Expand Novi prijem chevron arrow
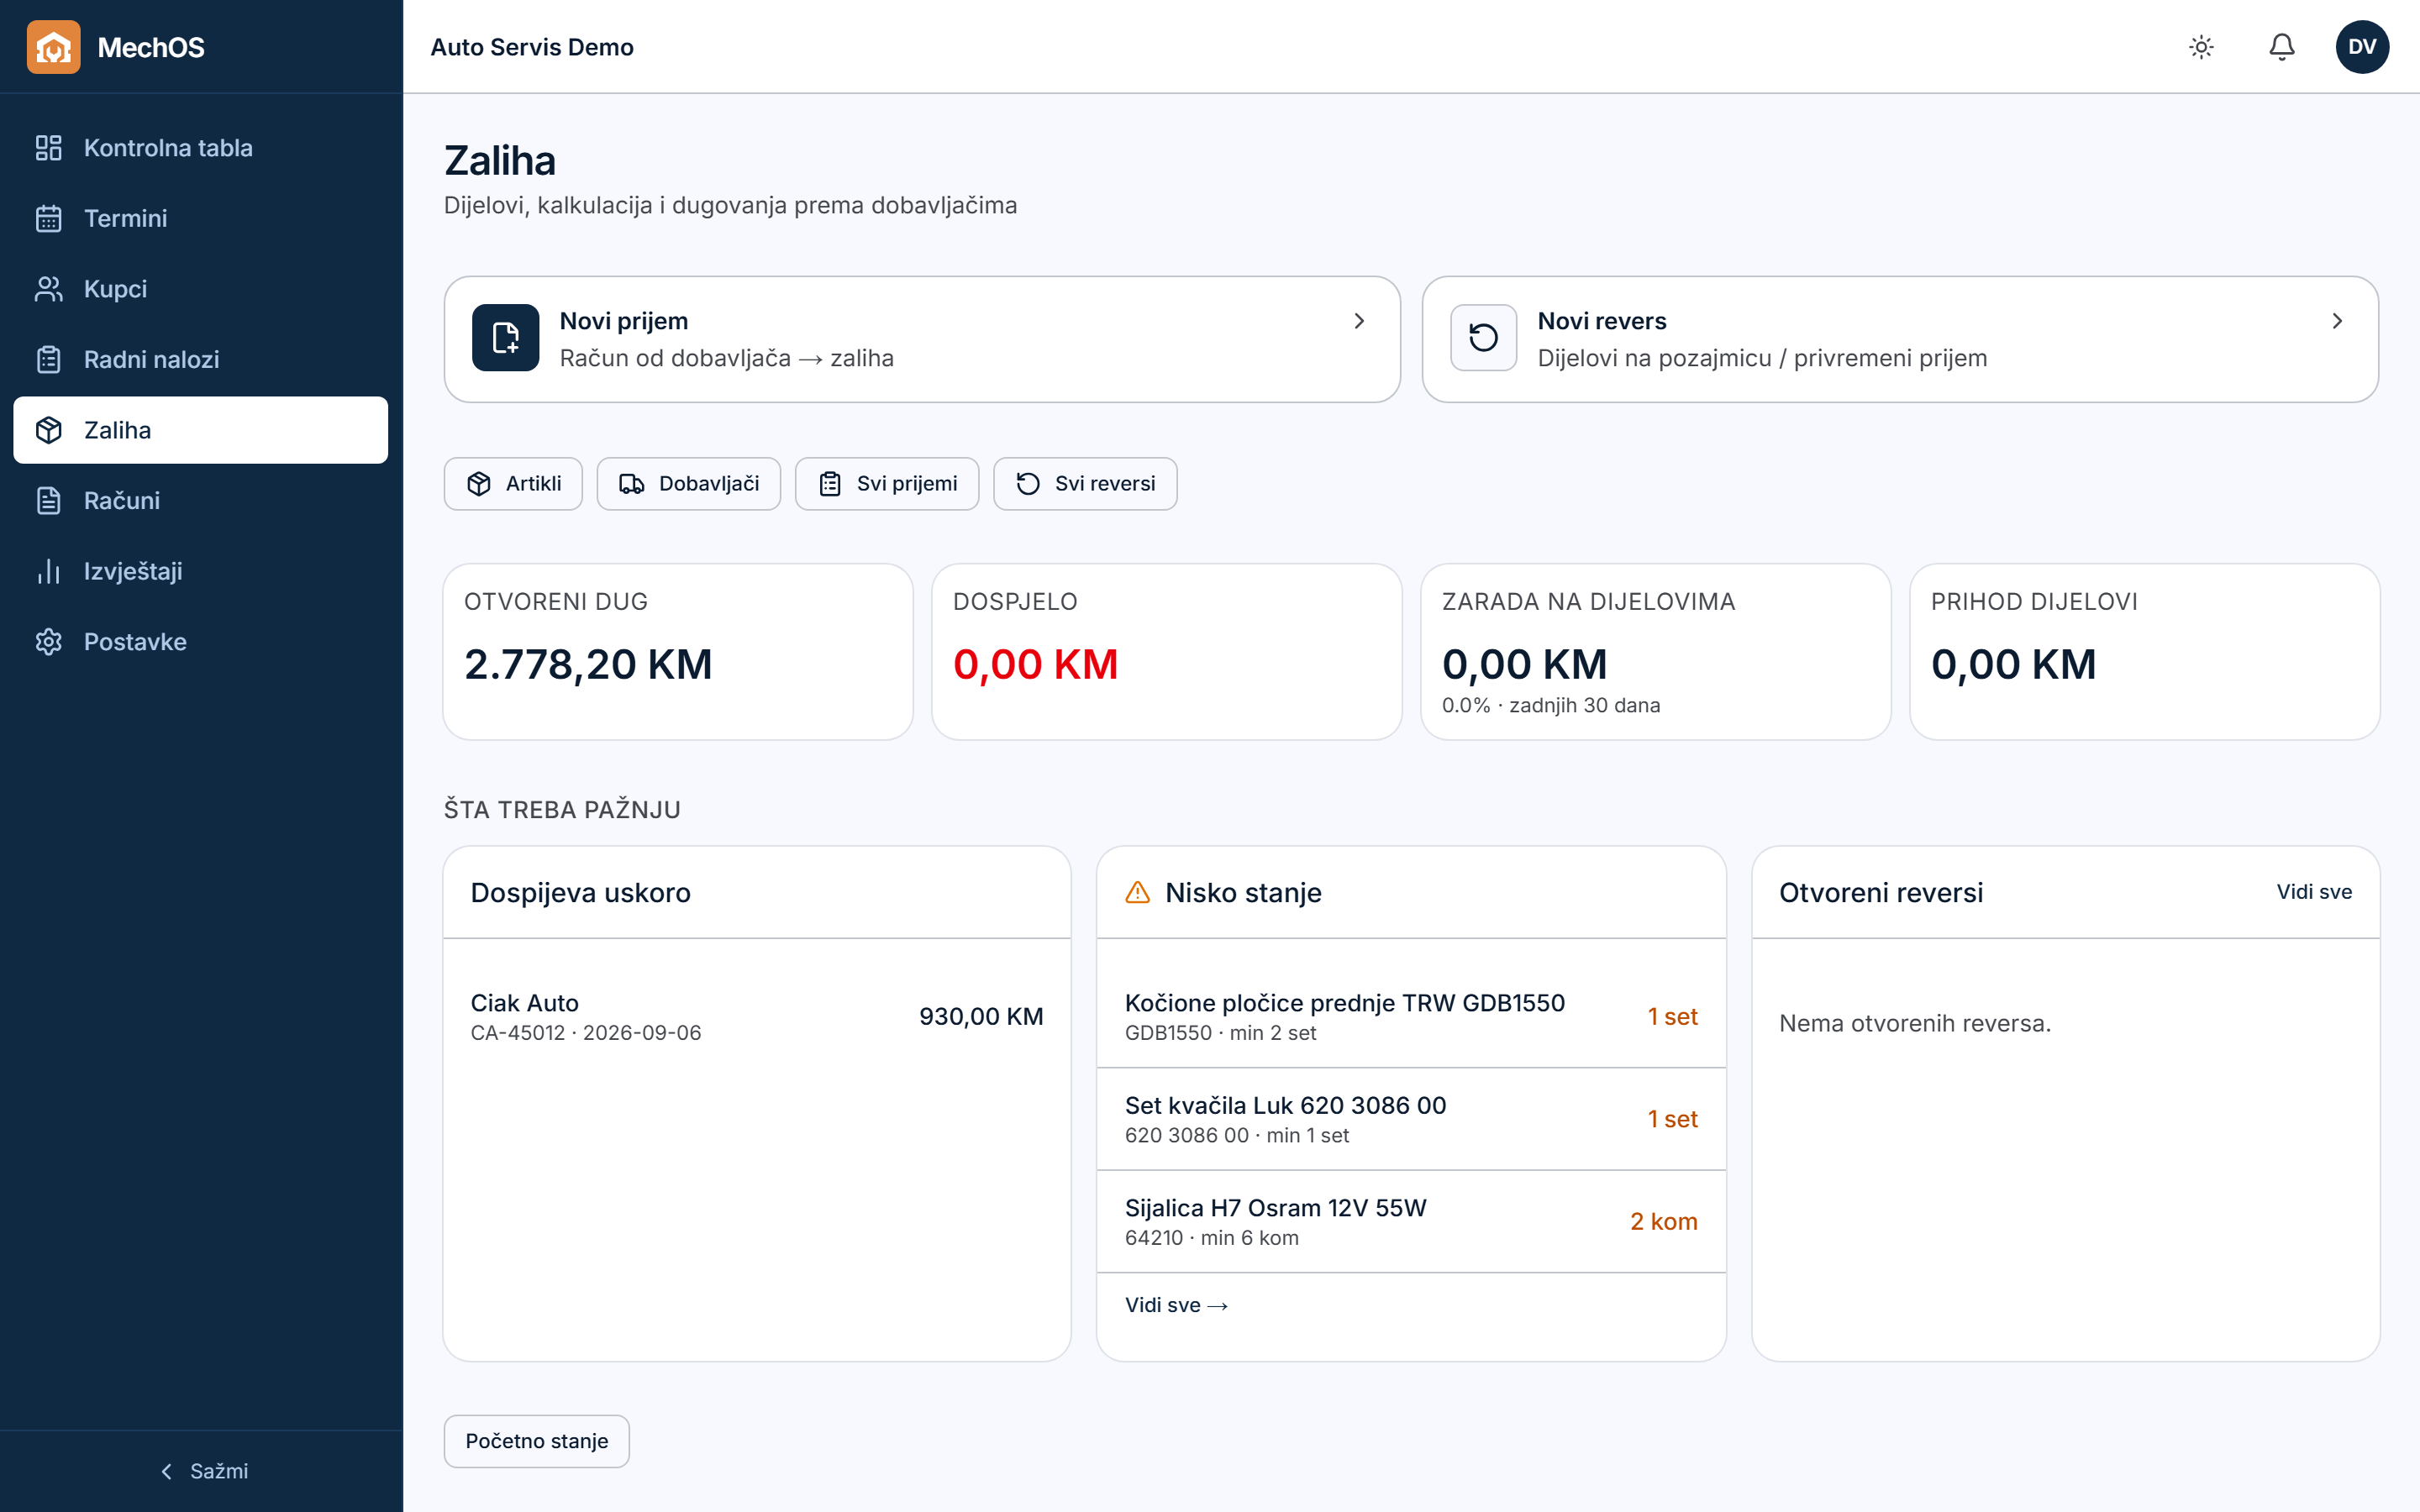This screenshot has height=1512, width=2420. [1359, 321]
